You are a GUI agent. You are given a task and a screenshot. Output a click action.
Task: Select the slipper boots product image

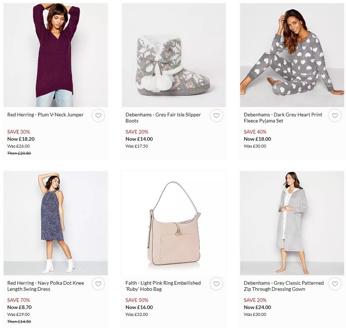coord(174,55)
